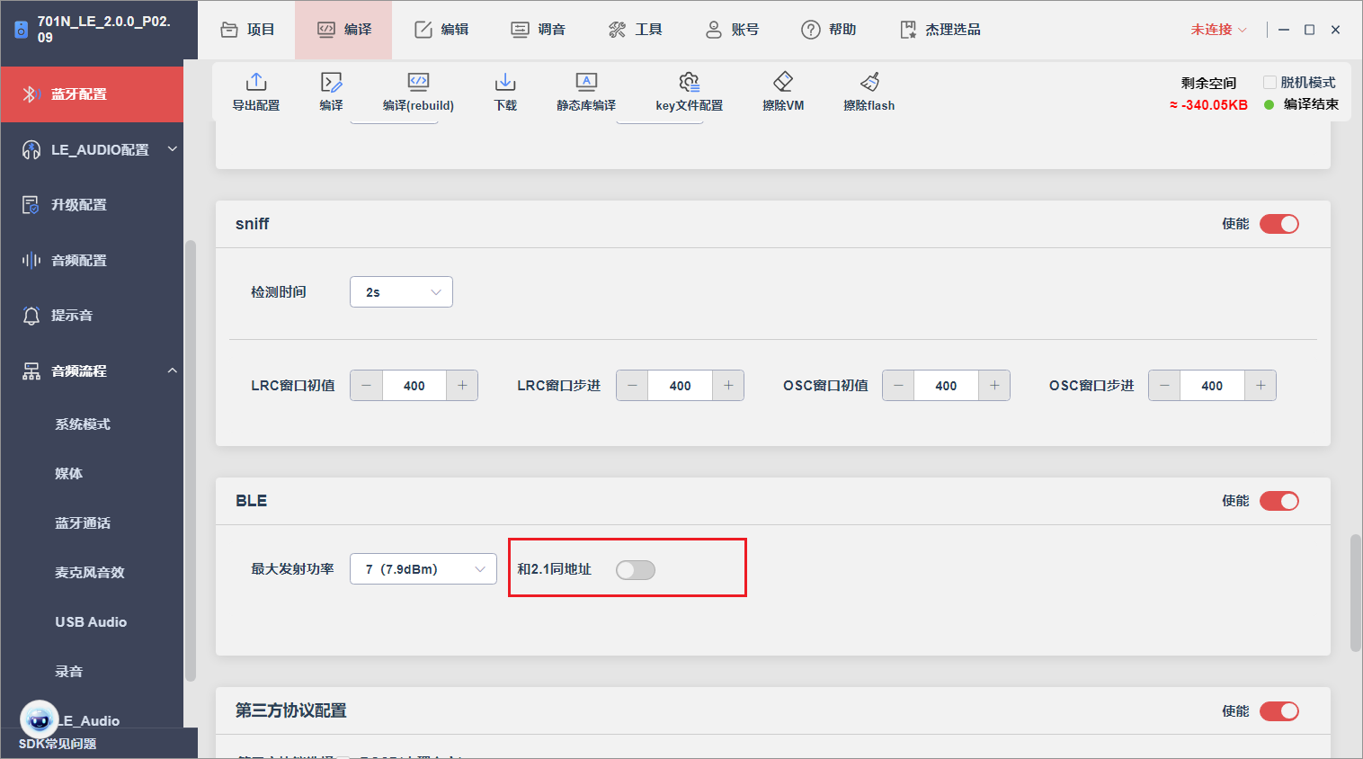The image size is (1363, 759).
Task: Open 升级配置 in the sidebar
Action: pos(92,205)
